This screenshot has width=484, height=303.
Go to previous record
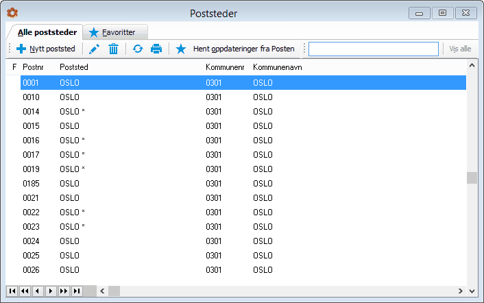click(38, 291)
